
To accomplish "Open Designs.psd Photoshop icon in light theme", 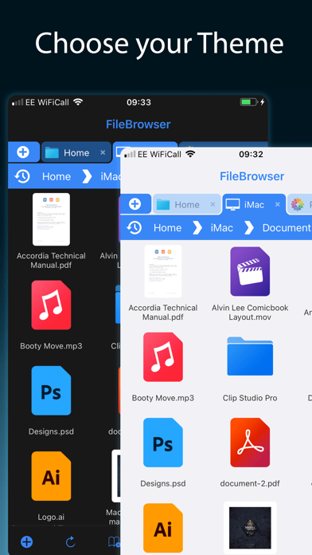I will click(x=163, y=443).
